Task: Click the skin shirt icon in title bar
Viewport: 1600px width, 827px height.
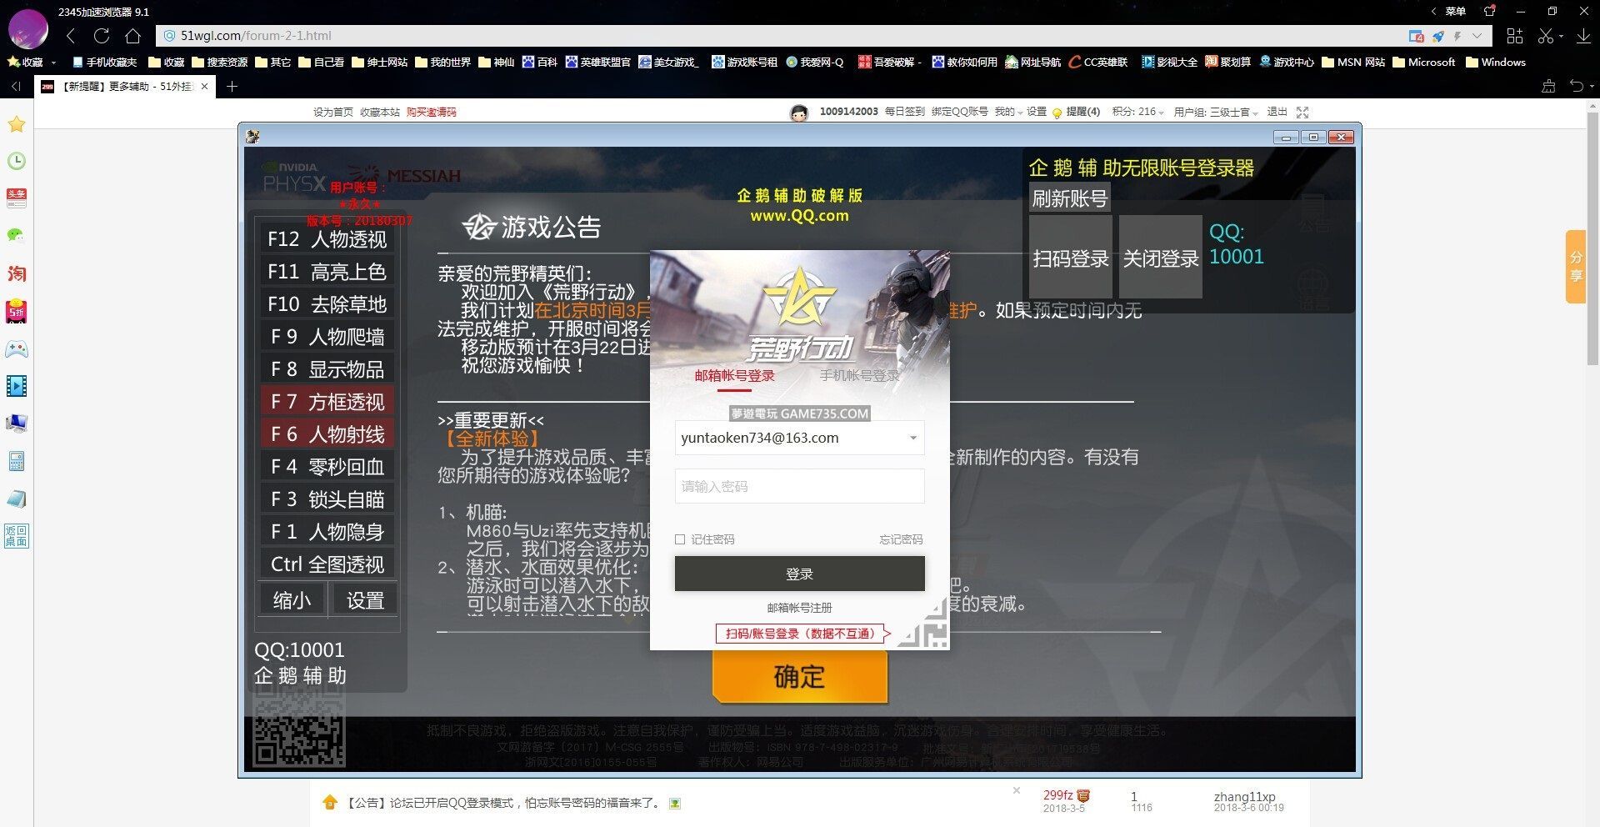Action: pos(1489,11)
